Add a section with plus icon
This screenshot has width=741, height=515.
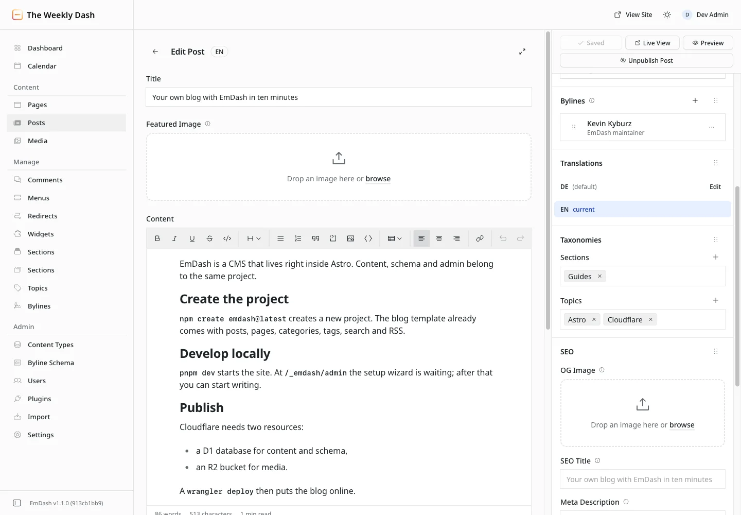click(716, 257)
